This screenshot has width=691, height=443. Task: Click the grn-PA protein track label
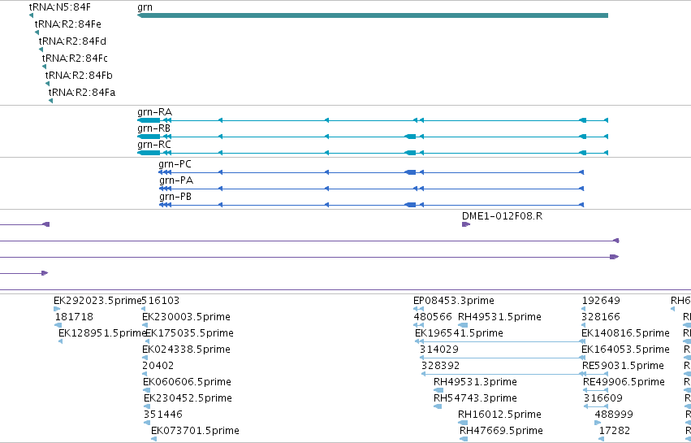[176, 180]
